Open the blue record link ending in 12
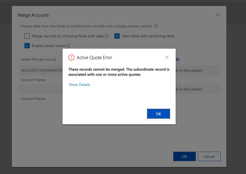Image resolution: width=246 pixels, height=174 pixels. pyautogui.click(x=177, y=59)
